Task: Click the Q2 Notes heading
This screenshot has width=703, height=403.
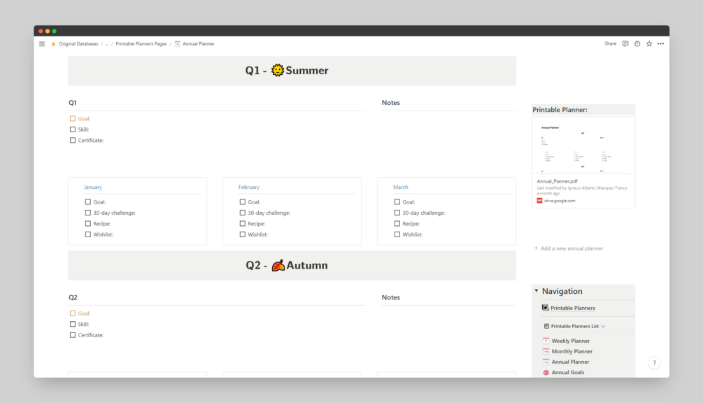Action: pyautogui.click(x=390, y=297)
